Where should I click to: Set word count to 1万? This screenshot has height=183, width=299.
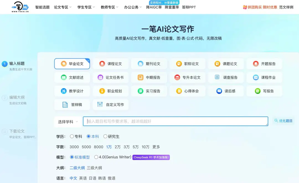pyautogui.click(x=109, y=147)
